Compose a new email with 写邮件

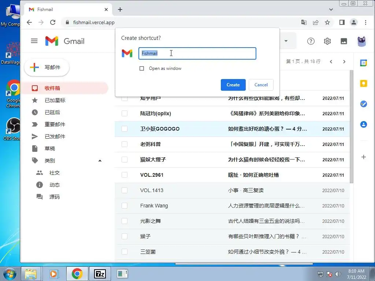coord(47,67)
